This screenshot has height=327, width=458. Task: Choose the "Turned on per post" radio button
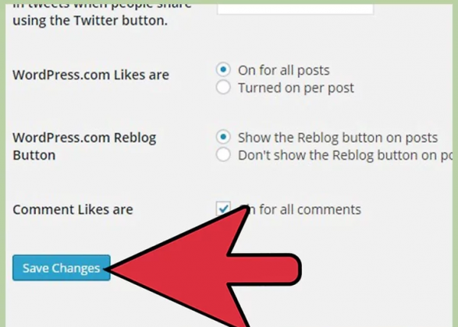click(223, 87)
